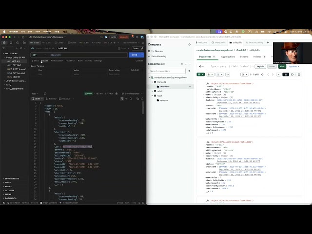Click the response history clock icon beside Body
312x234 pixels.
(x=45, y=94)
